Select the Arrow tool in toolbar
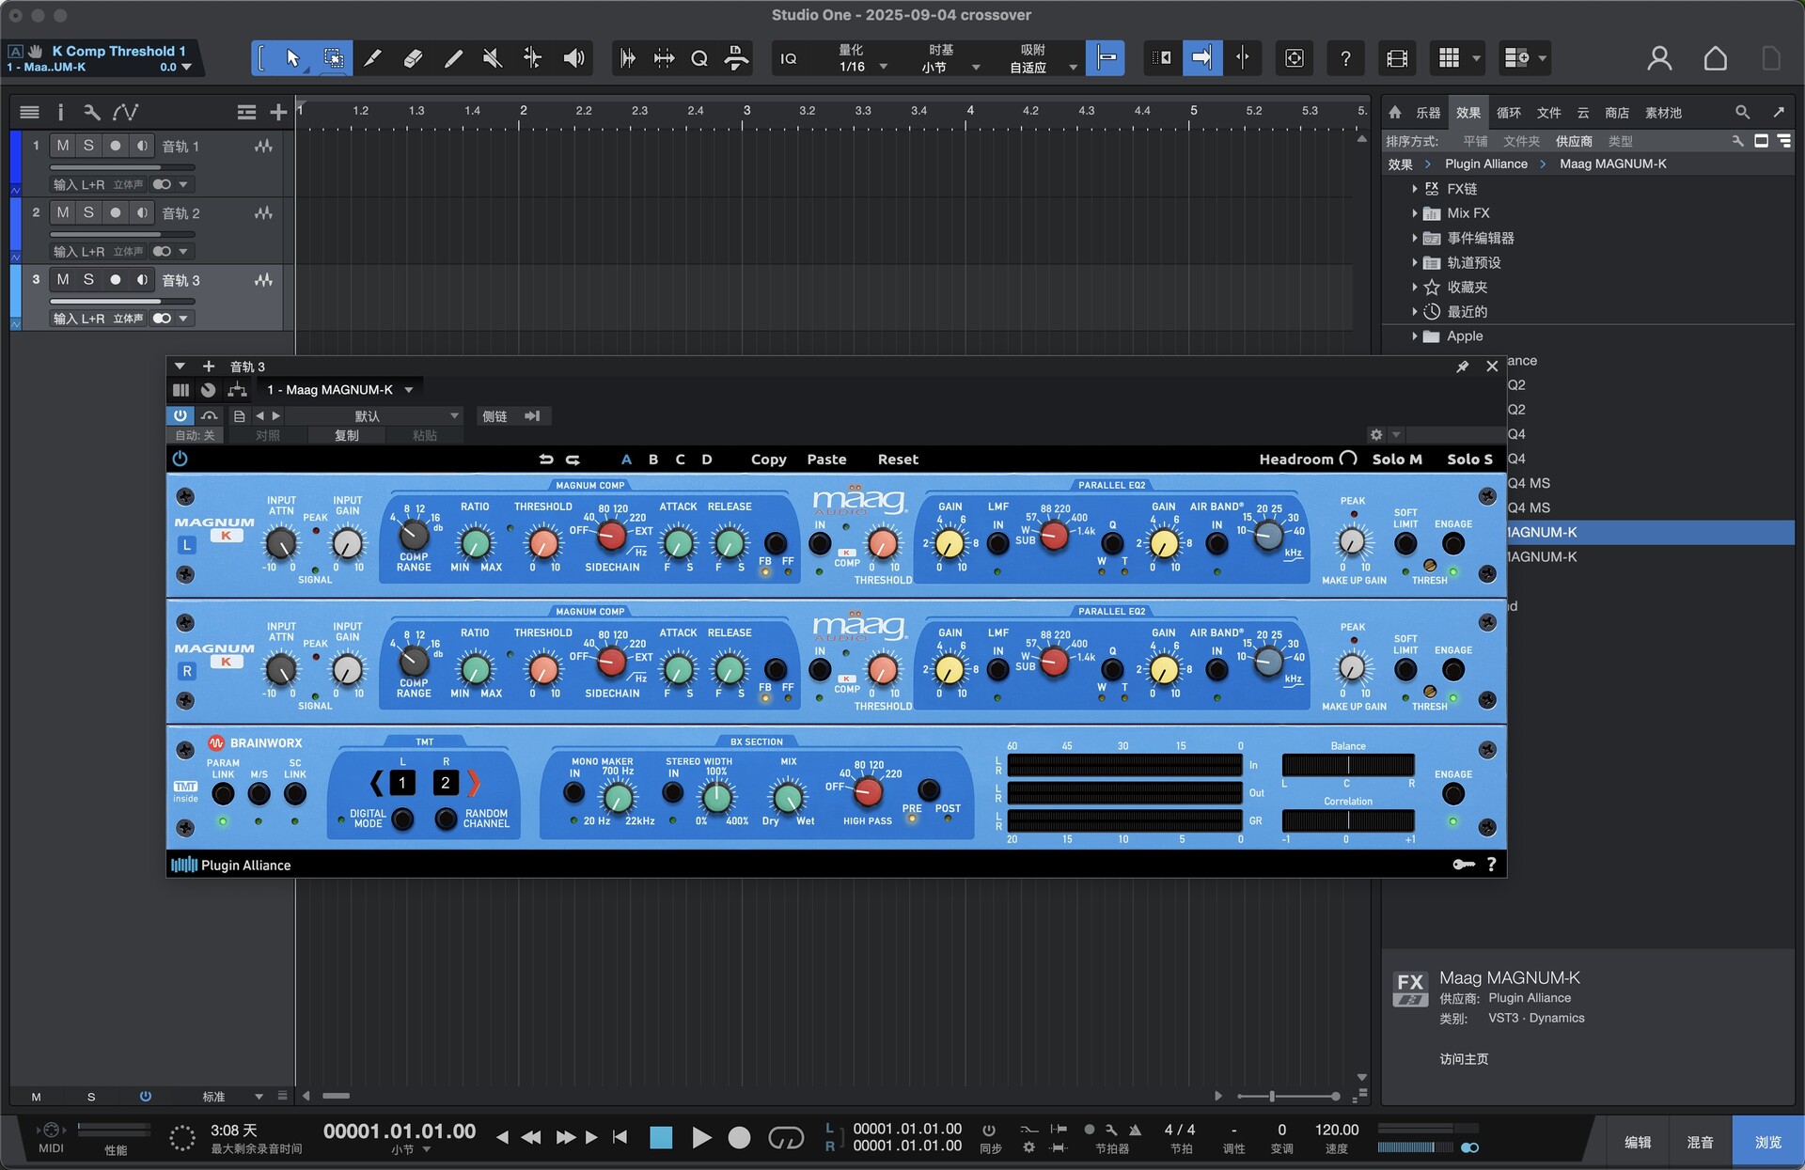 (292, 58)
